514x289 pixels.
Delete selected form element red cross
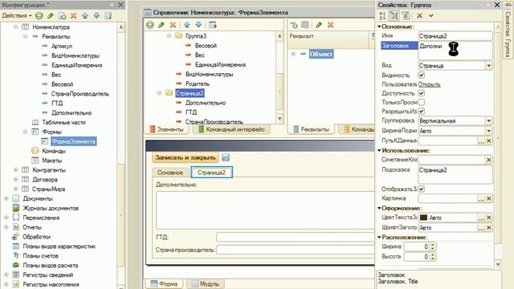173,25
